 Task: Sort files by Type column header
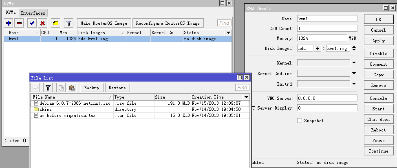pos(134,97)
